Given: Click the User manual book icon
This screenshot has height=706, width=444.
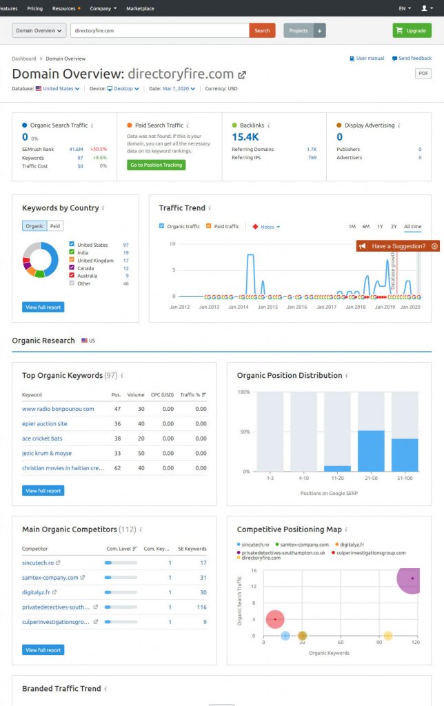Looking at the screenshot, I should coord(352,59).
